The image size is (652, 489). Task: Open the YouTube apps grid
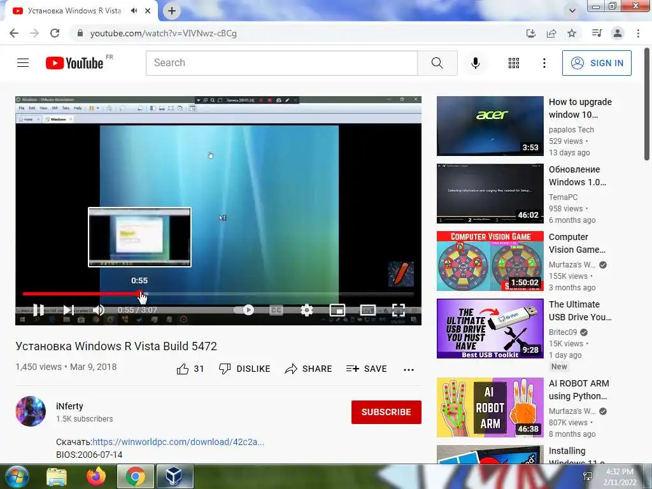tap(514, 63)
